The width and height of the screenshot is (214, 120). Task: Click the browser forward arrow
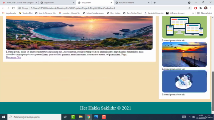[8, 8]
